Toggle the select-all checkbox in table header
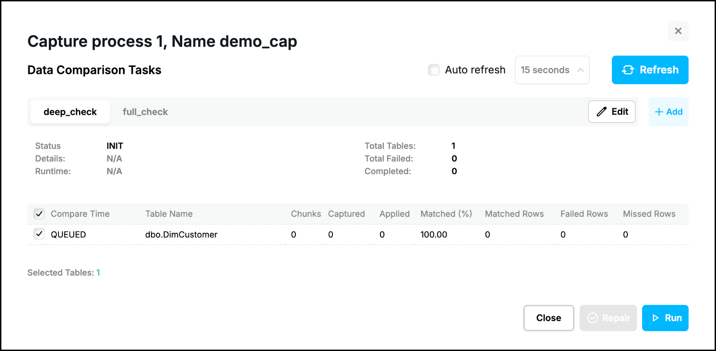The image size is (716, 351). click(39, 214)
